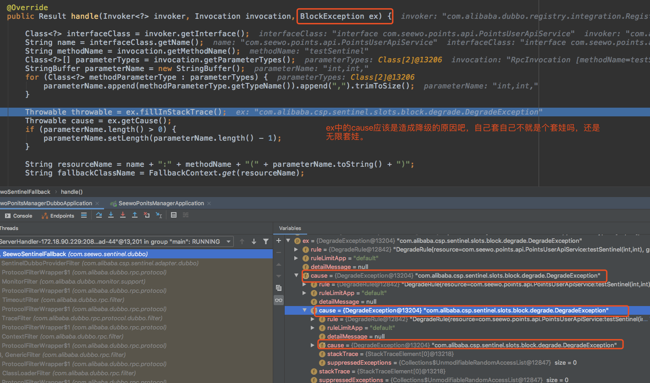Collapse the highlighted cause node
The width and height of the screenshot is (650, 383).
point(305,311)
